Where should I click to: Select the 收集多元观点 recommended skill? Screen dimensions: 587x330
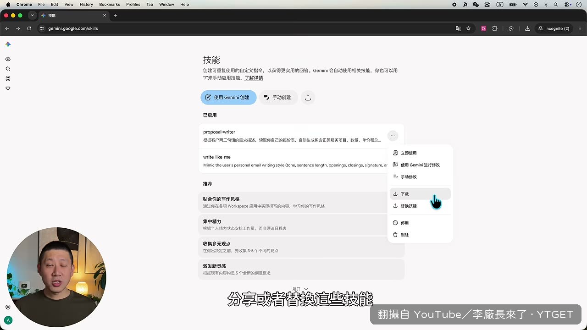301,247
